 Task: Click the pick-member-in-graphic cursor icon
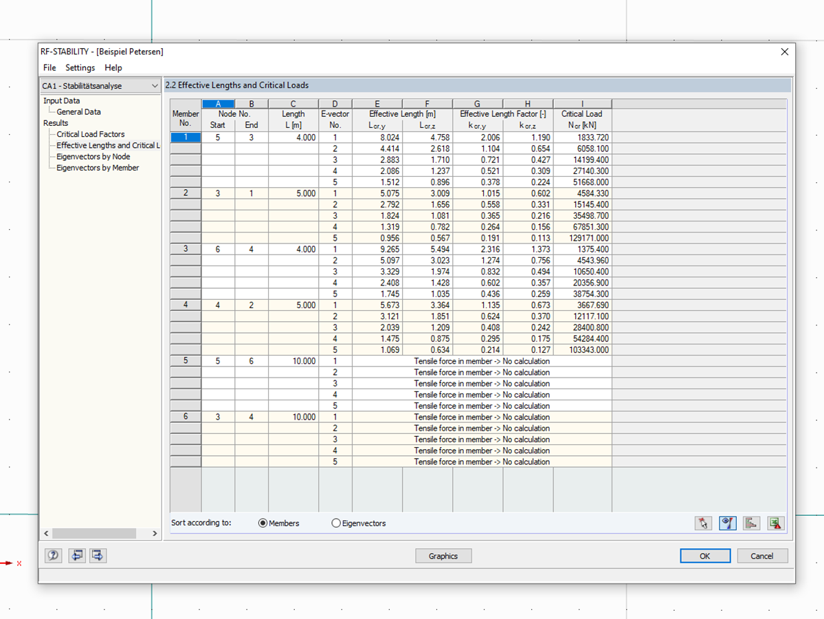[x=703, y=523]
